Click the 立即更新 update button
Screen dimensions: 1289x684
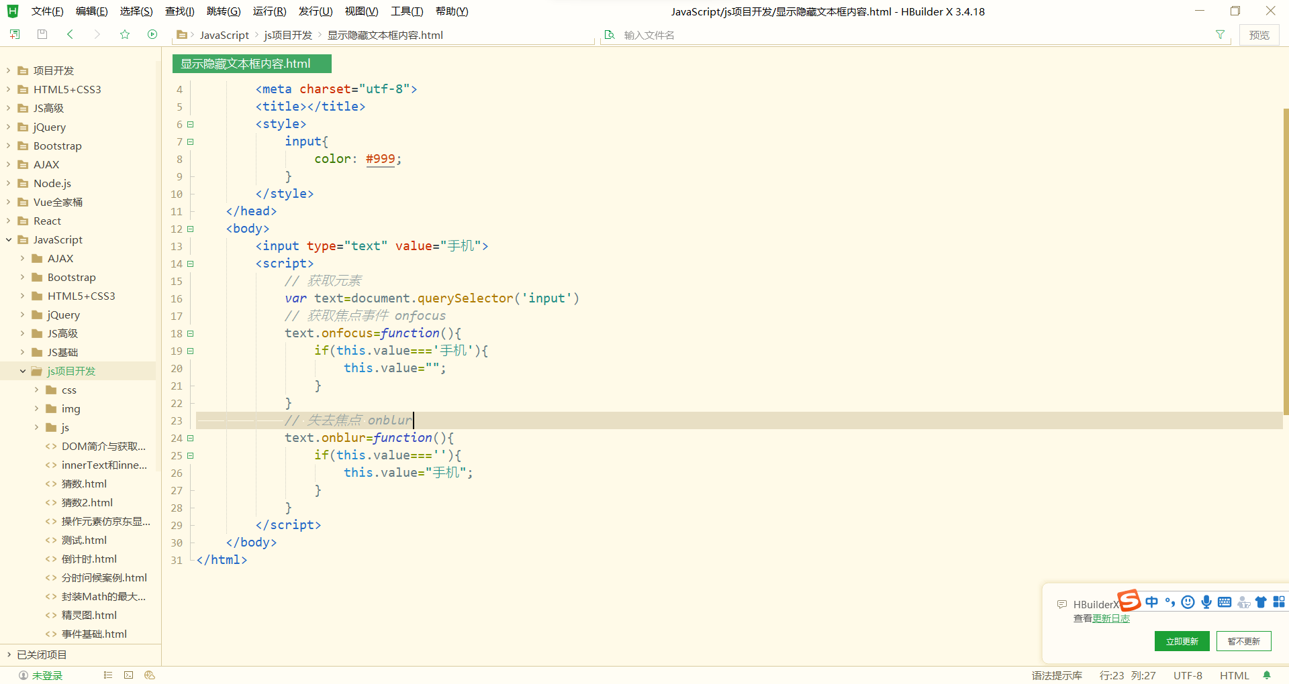click(x=1182, y=641)
